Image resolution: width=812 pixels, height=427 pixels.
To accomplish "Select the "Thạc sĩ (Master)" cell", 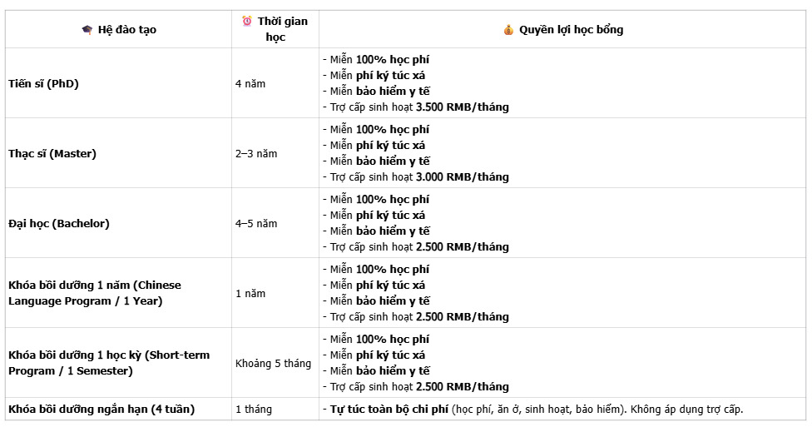I will pyautogui.click(x=52, y=153).
